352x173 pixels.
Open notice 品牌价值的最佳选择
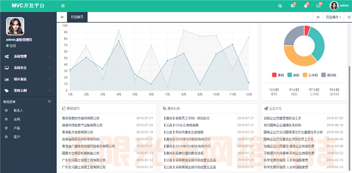point(183,153)
